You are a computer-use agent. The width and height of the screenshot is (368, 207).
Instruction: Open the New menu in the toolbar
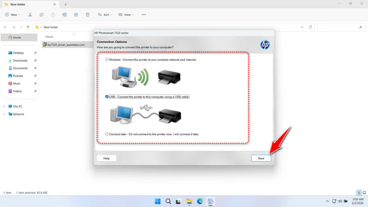[x=13, y=14]
